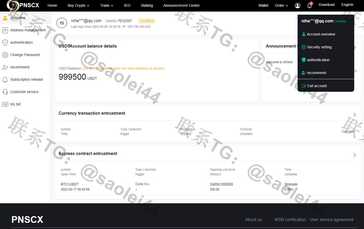
Task: Click the Exit account logout icon
Action: (x=304, y=86)
